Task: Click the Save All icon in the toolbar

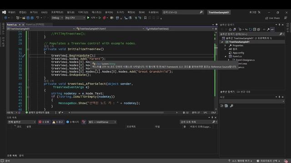Action: (32, 18)
